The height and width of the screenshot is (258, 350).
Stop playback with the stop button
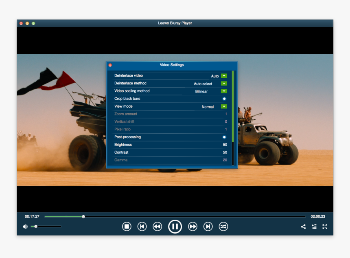click(x=127, y=227)
